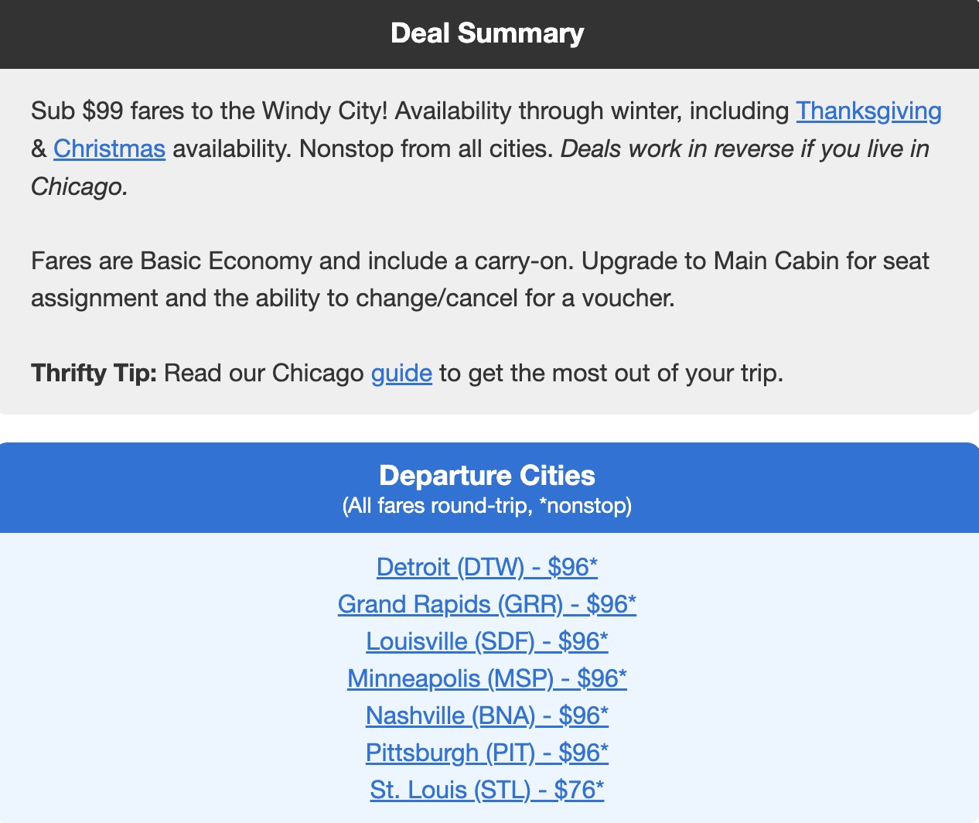Click the Departure Cities heading
This screenshot has width=979, height=823.
click(487, 475)
